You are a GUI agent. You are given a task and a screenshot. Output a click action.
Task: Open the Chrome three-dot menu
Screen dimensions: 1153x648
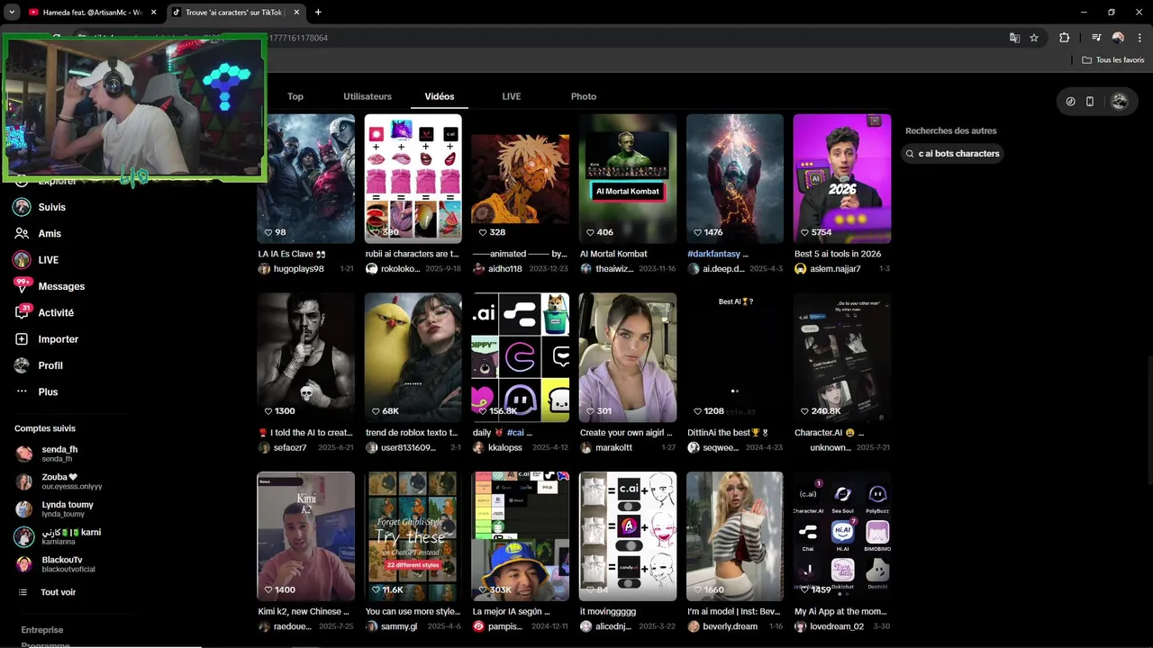pos(1139,38)
